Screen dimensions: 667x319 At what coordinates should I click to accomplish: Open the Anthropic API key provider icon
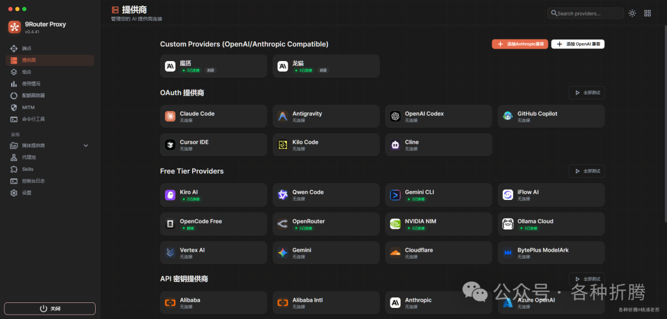pos(395,303)
